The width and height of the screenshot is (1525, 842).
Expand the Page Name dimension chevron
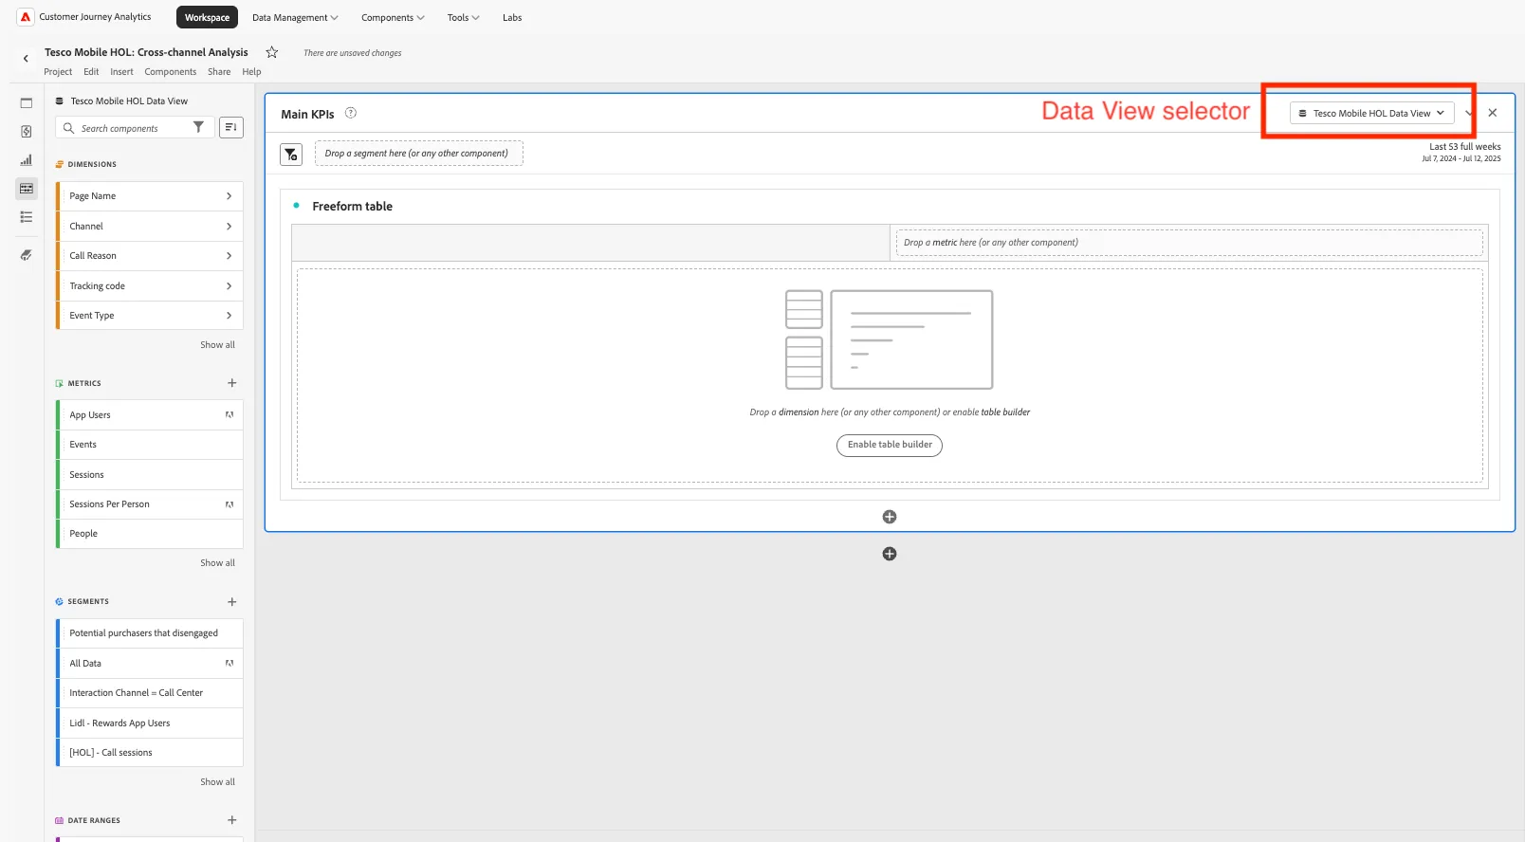coord(230,196)
